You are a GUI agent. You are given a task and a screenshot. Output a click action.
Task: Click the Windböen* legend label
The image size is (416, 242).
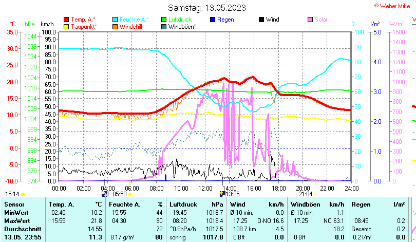pos(182,27)
